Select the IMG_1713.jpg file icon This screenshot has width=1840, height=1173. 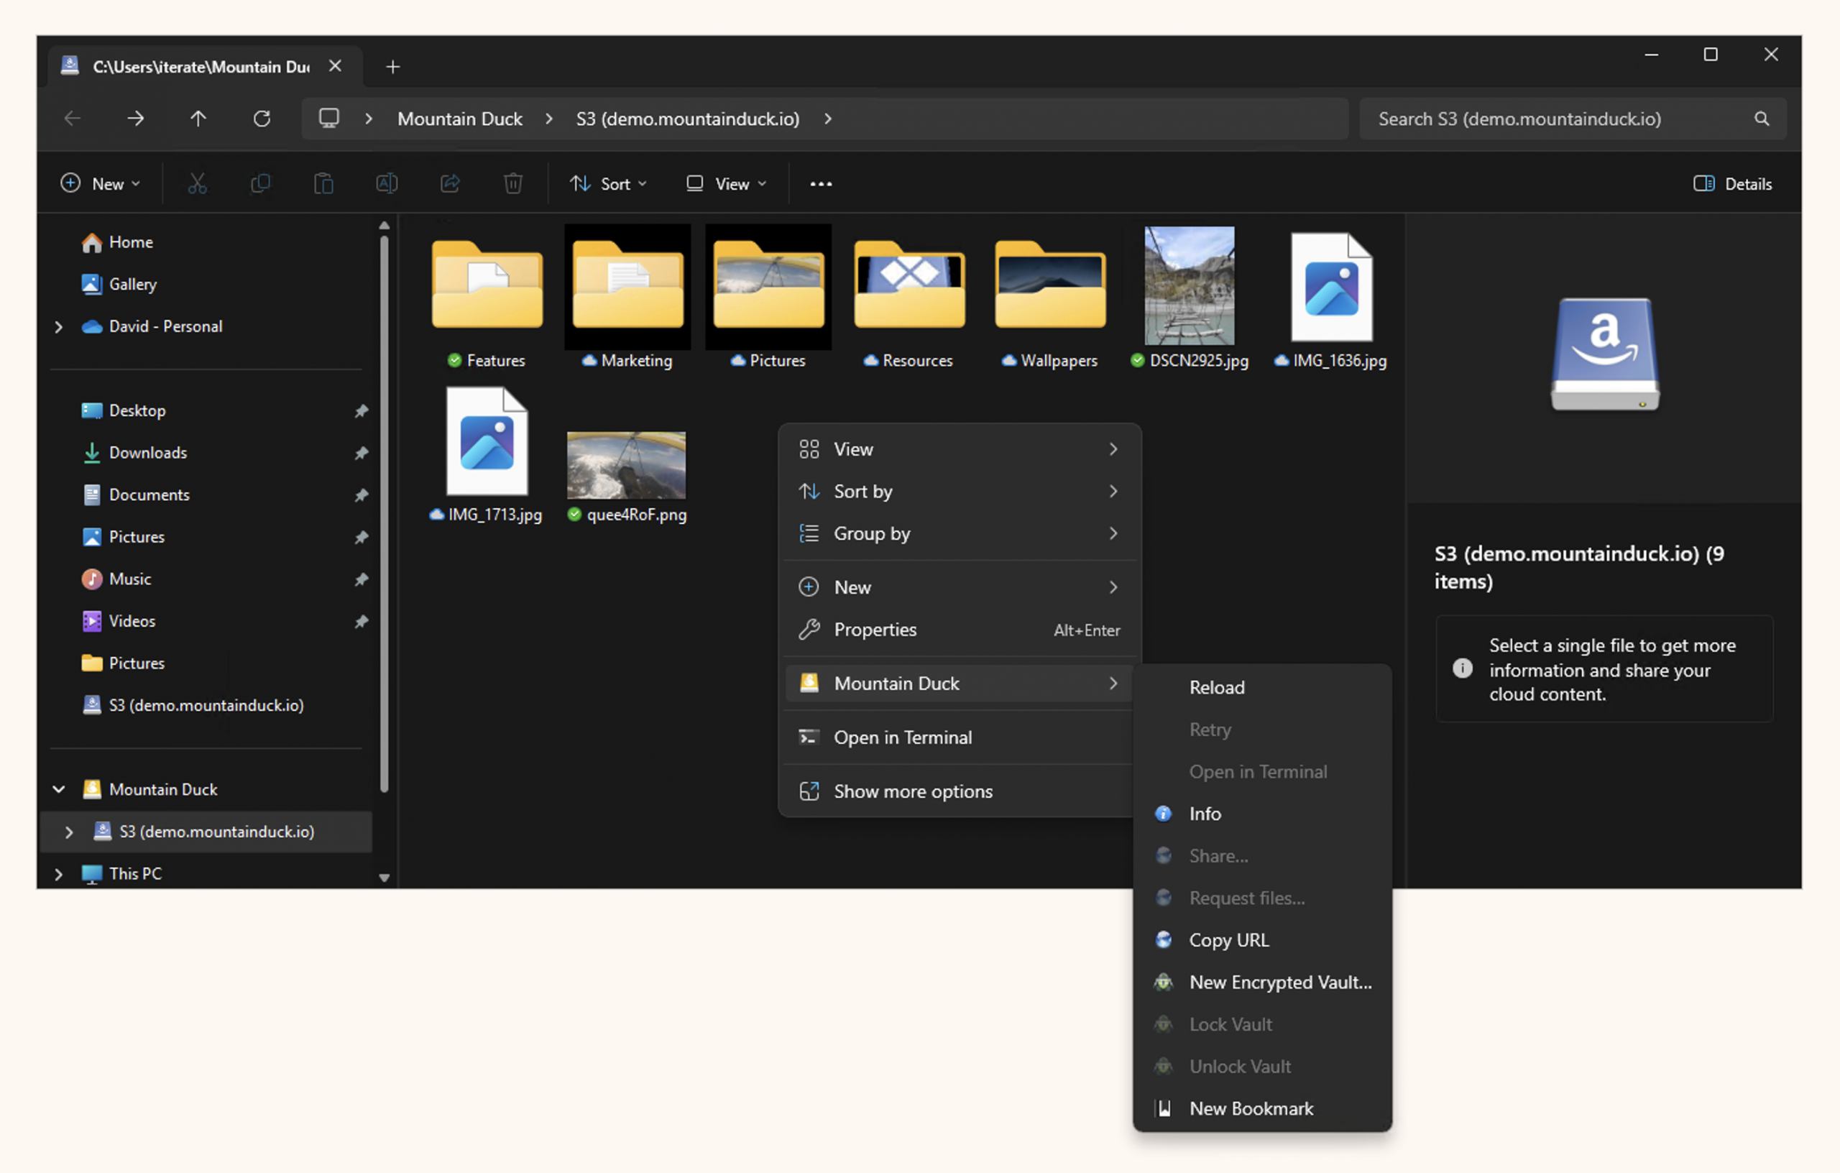487,441
